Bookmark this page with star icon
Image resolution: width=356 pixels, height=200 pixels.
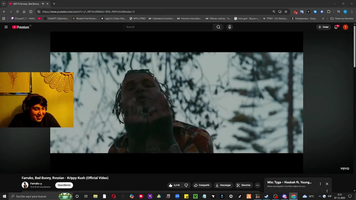pyautogui.click(x=286, y=12)
